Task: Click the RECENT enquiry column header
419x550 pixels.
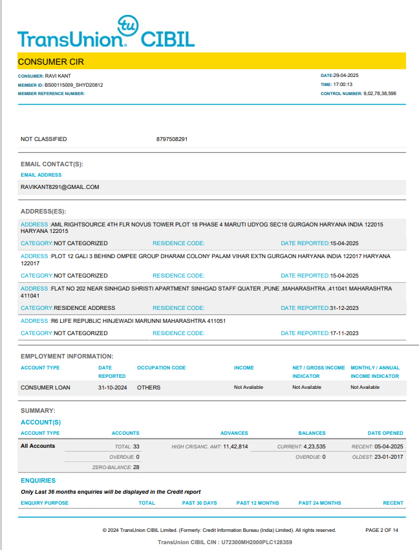Action: pos(393,503)
